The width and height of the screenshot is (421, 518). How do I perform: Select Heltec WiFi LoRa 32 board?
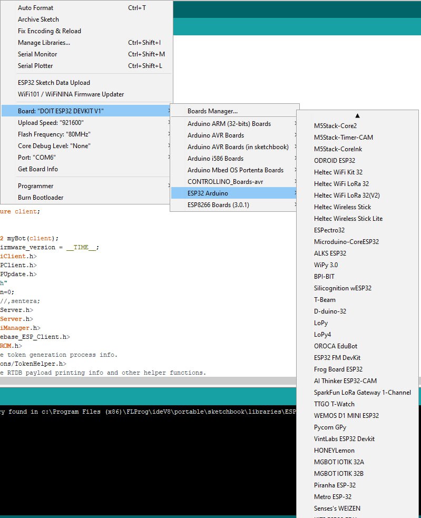click(358, 184)
